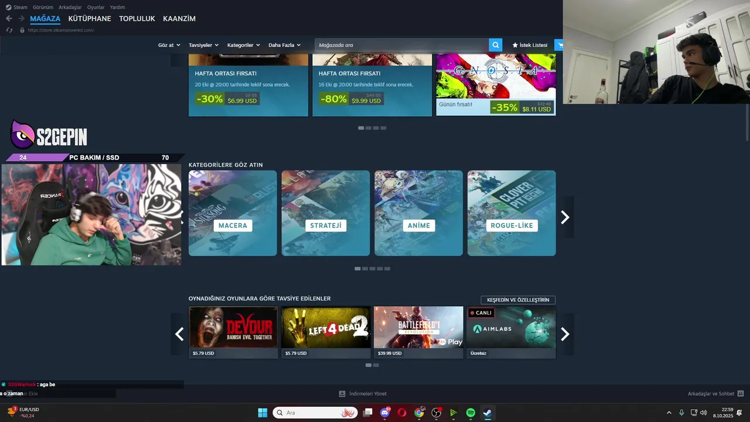Switch to KÜTÜPHANE tab
Screen dimensions: 750x422
90,19
